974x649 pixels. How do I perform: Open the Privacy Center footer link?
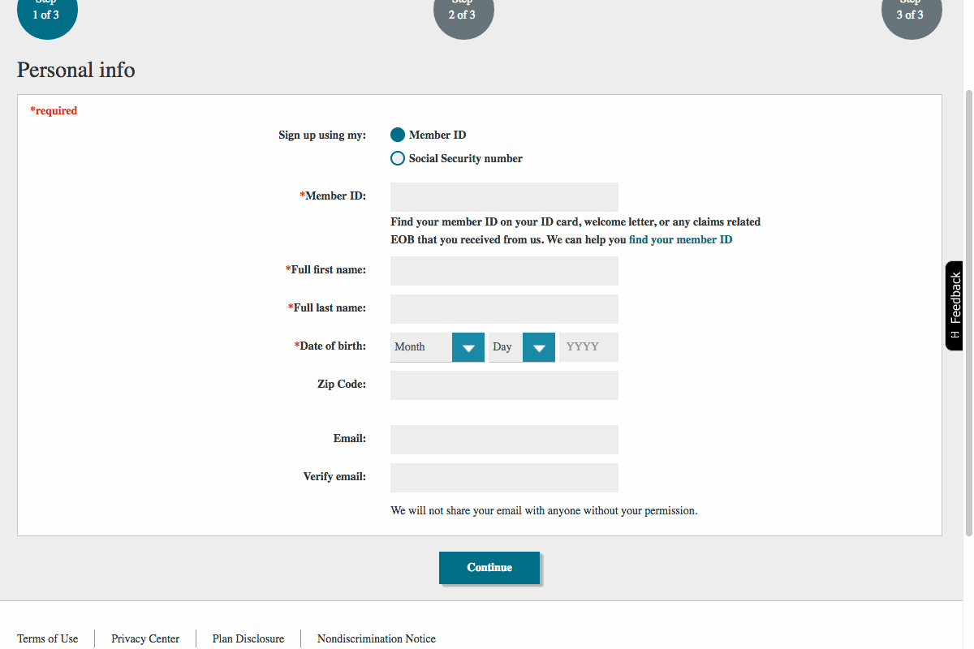(x=145, y=638)
